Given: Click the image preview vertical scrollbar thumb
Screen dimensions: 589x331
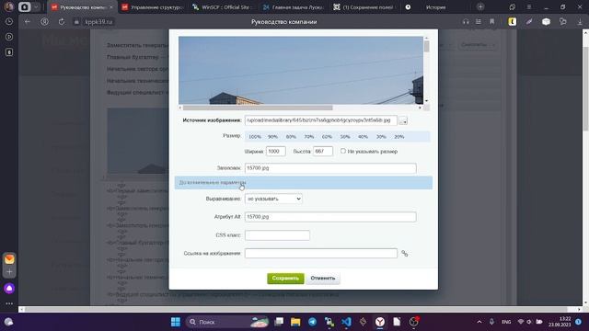Looking at the screenshot, I should 426,47.
